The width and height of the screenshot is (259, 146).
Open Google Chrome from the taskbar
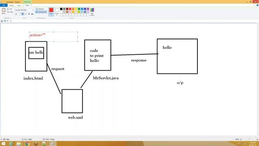tap(28, 144)
